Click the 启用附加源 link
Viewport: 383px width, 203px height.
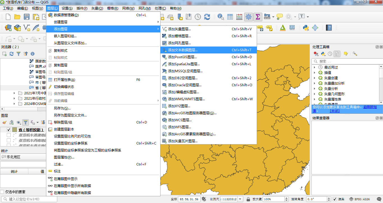(x=370, y=107)
